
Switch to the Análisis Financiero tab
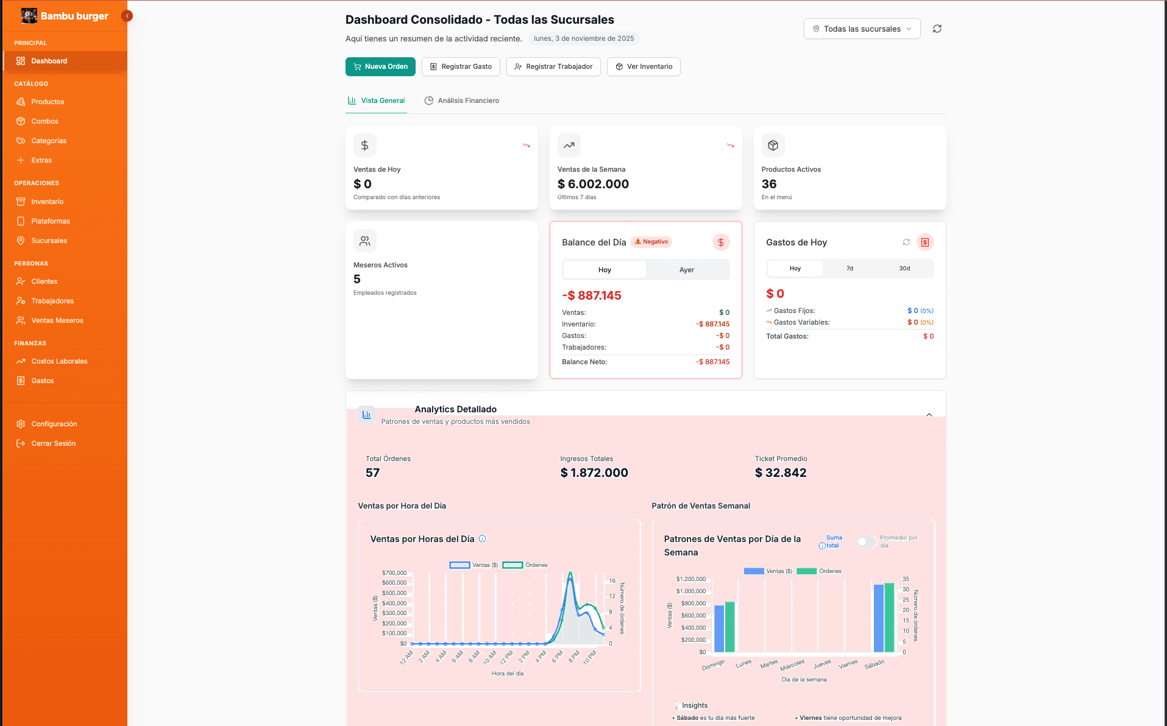pos(462,100)
